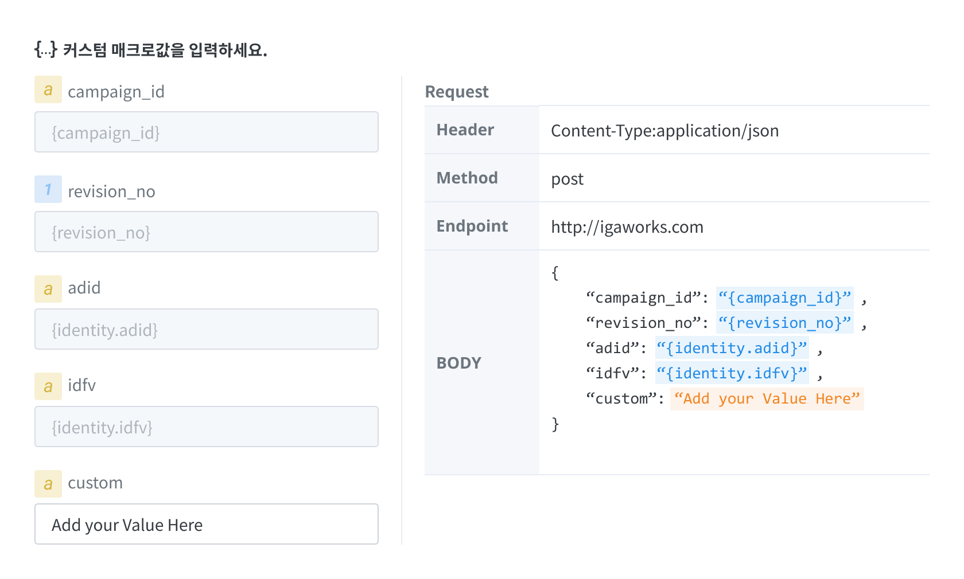Focus the revision_no macro input field

(207, 232)
